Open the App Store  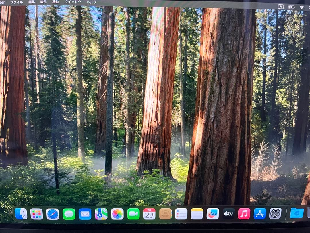[x=260, y=213]
